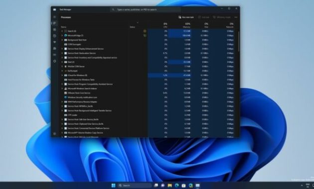
Task: Click the processes list vertical scrollbar
Action: [239, 41]
